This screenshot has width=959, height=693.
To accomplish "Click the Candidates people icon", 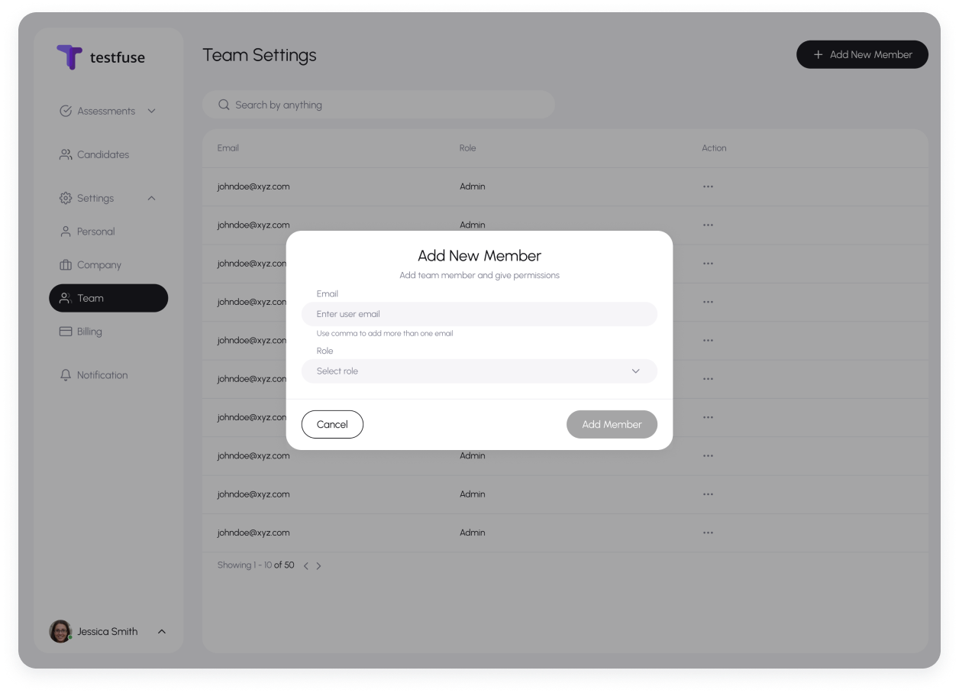I will pyautogui.click(x=66, y=154).
